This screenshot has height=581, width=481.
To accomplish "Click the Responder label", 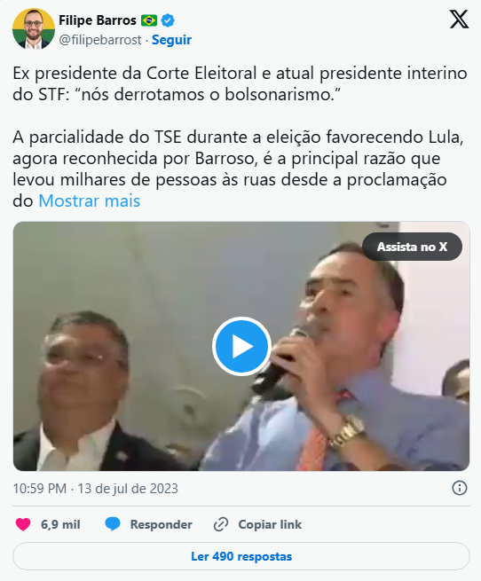I will pos(161,524).
